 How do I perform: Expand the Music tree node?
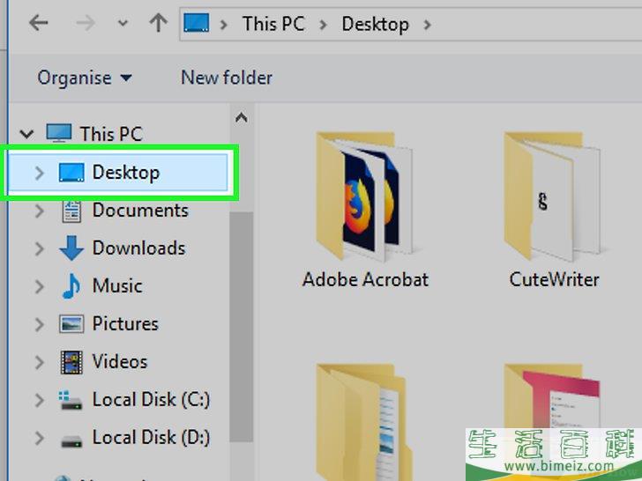click(x=40, y=286)
